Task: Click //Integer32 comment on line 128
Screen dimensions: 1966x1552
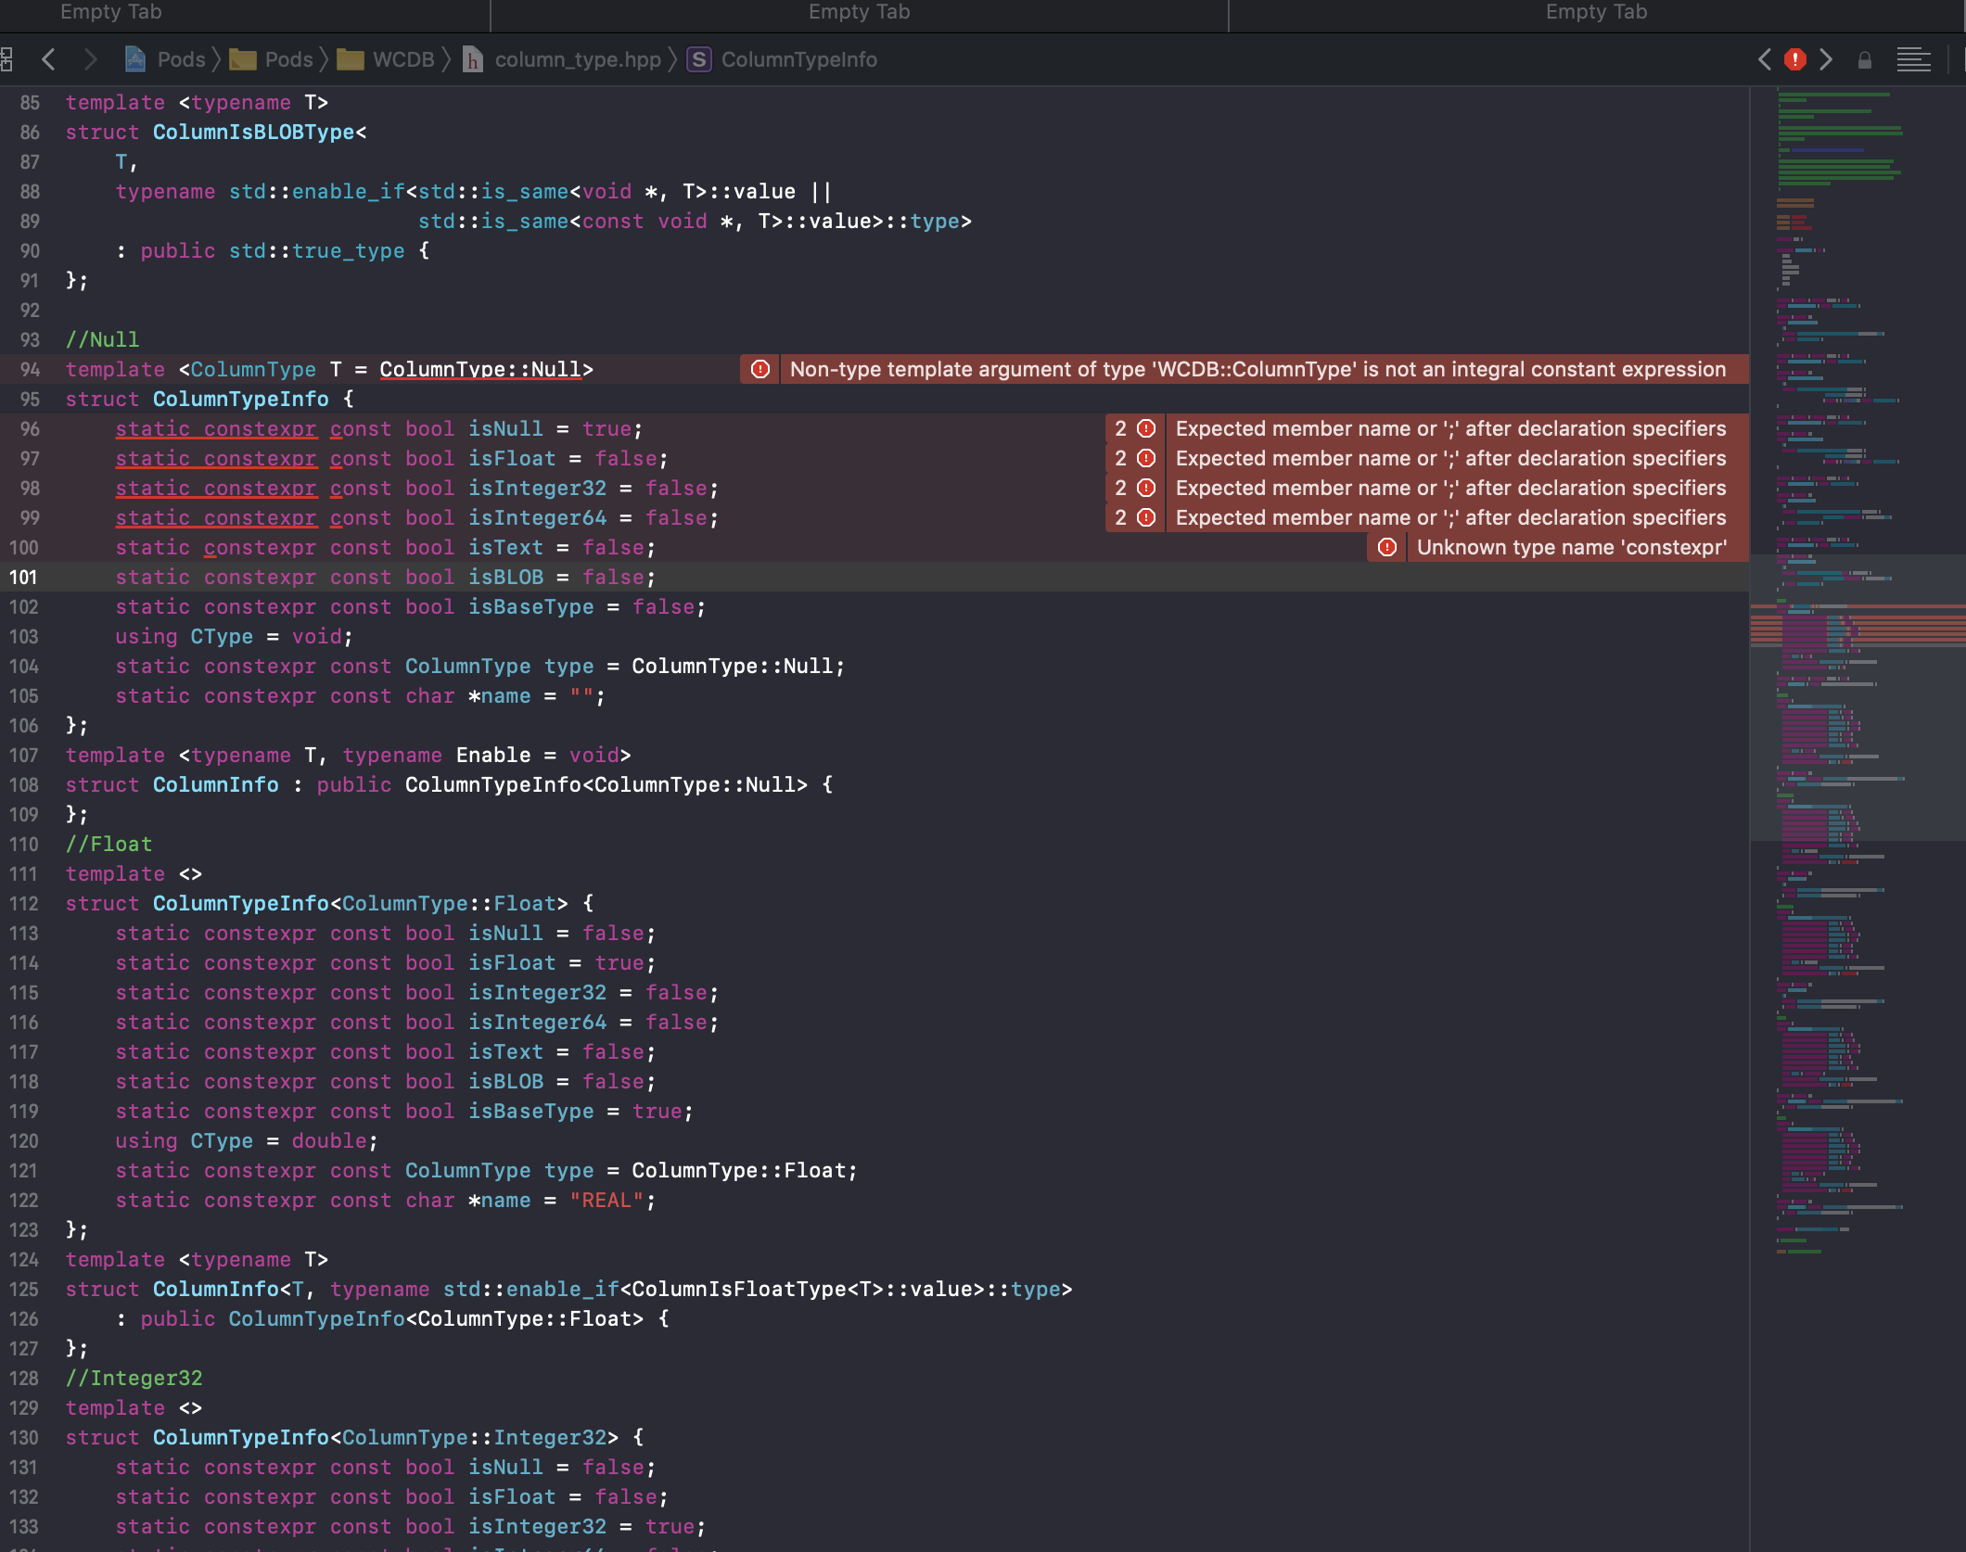Action: 134,1378
